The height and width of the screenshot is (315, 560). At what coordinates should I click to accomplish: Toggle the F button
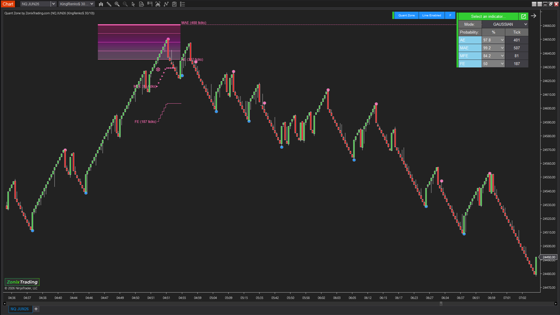click(x=450, y=15)
